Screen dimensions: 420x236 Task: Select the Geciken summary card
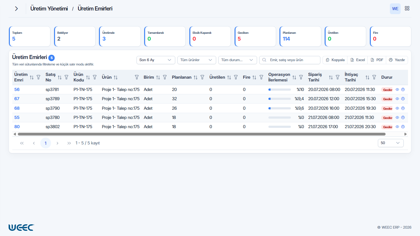click(x=255, y=36)
